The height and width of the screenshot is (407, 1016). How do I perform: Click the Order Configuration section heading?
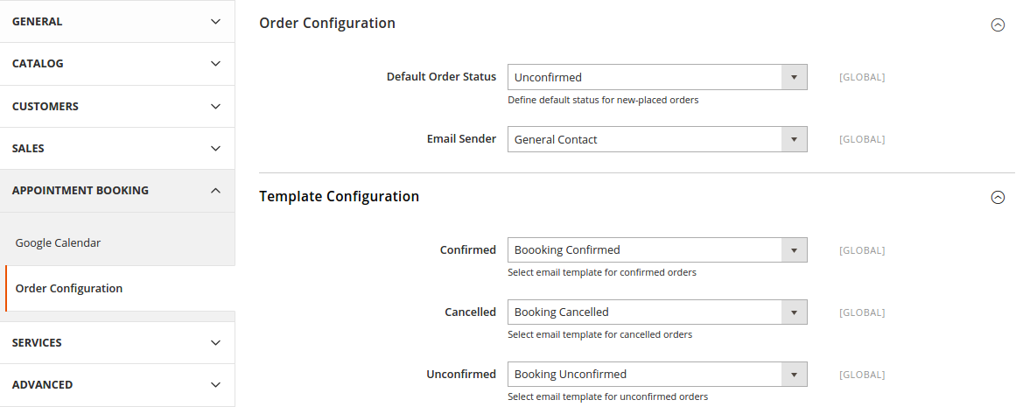pyautogui.click(x=327, y=24)
